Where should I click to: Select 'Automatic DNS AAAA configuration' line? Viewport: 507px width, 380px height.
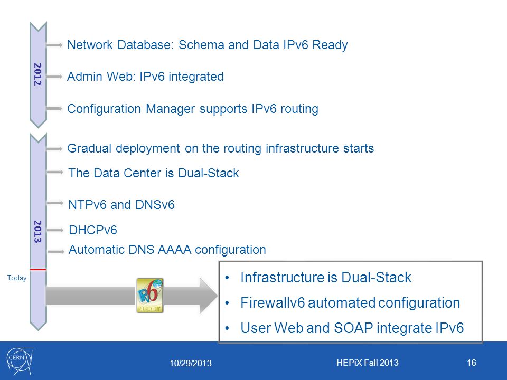(x=167, y=250)
